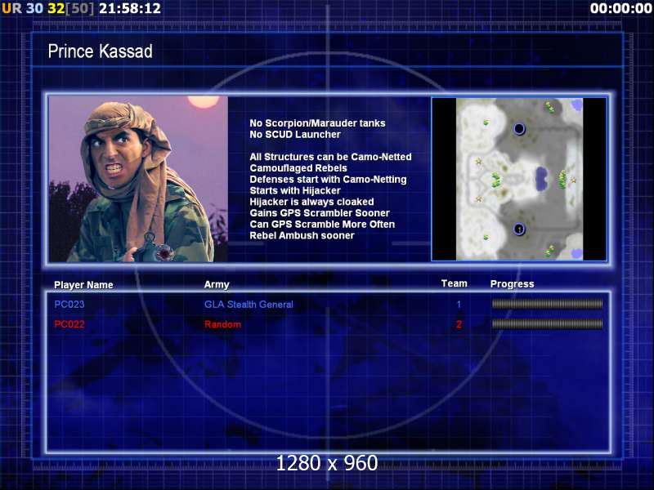Click 'No SCUD Launcher' text line
Image resolution: width=654 pixels, height=490 pixels.
[x=295, y=135]
